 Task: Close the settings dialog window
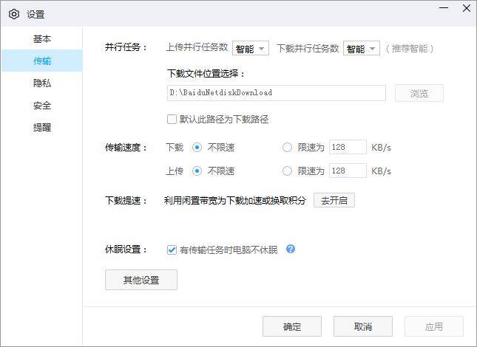pos(465,8)
